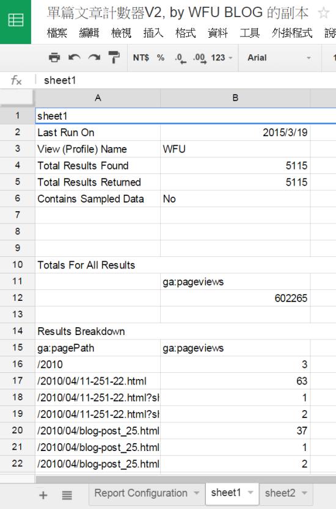Select /2010/04/blog-post_25.html in row 20
Viewport: 336px width, 509px height.
(98, 430)
